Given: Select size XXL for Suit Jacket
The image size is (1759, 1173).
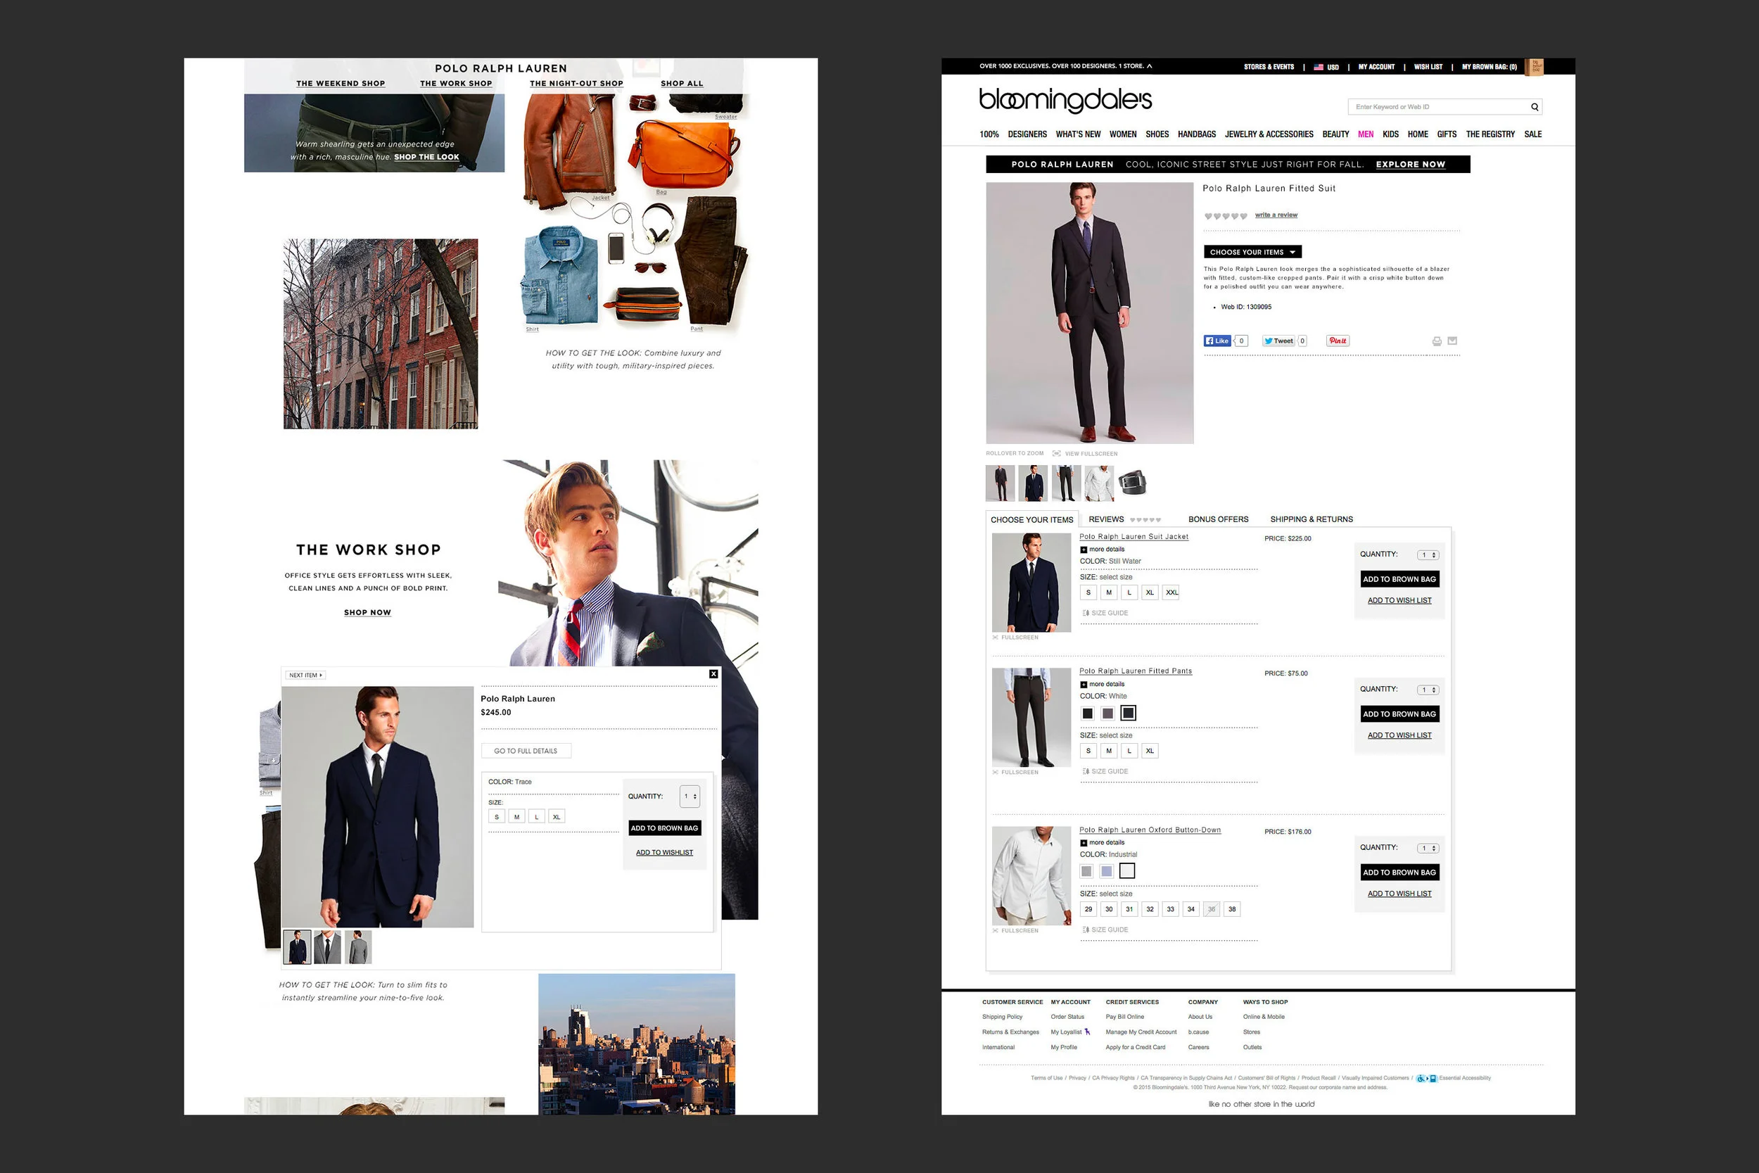Looking at the screenshot, I should point(1171,592).
